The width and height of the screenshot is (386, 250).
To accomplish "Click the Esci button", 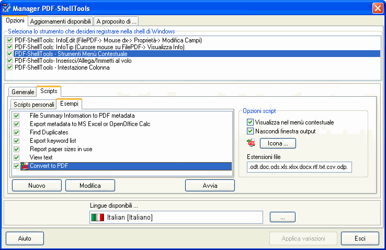I will point(360,238).
